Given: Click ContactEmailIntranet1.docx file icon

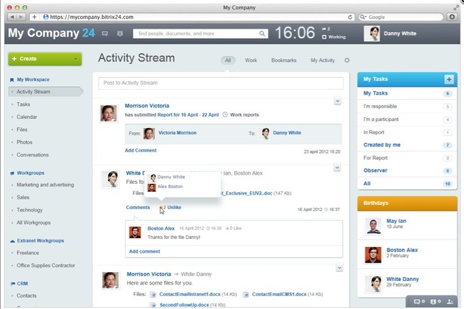Looking at the screenshot, I should tap(153, 294).
